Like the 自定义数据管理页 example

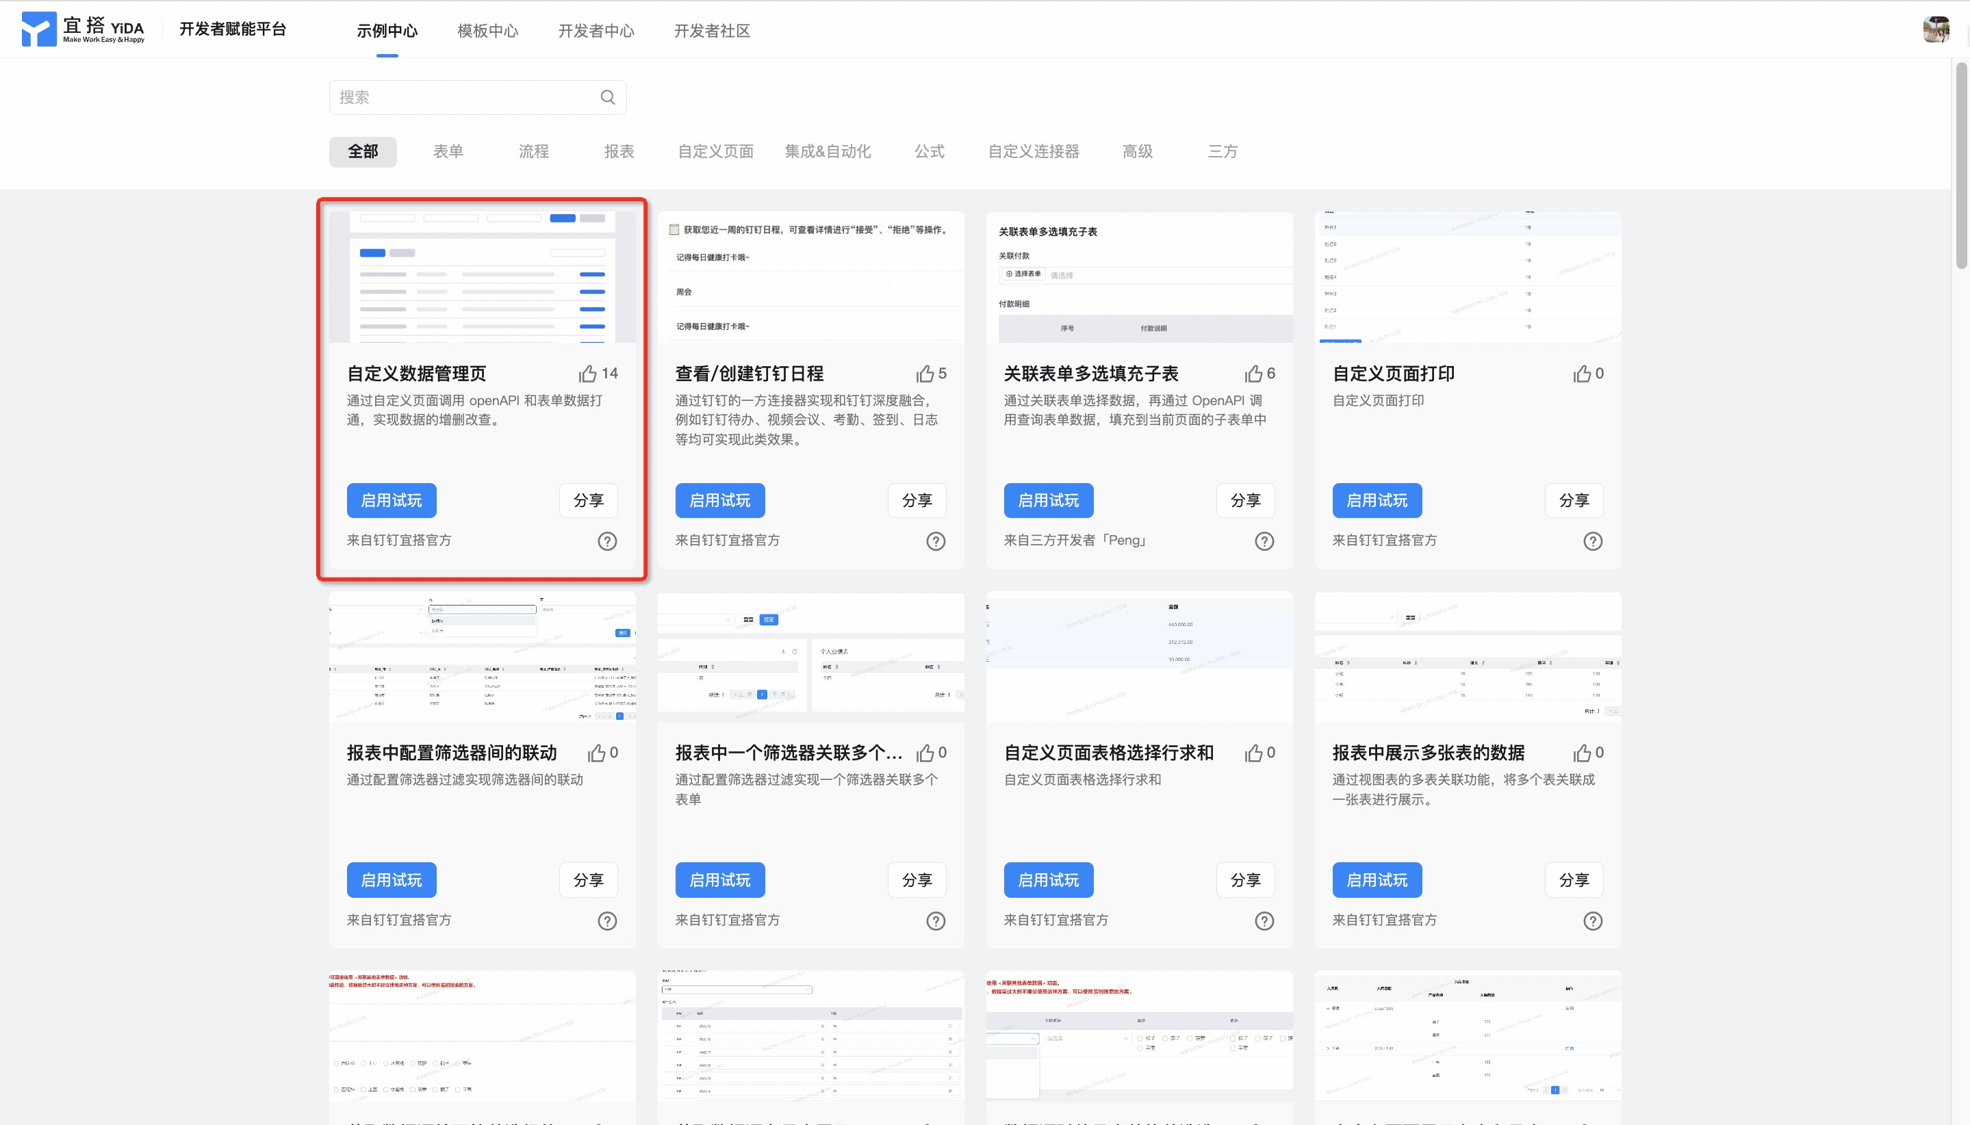[588, 374]
